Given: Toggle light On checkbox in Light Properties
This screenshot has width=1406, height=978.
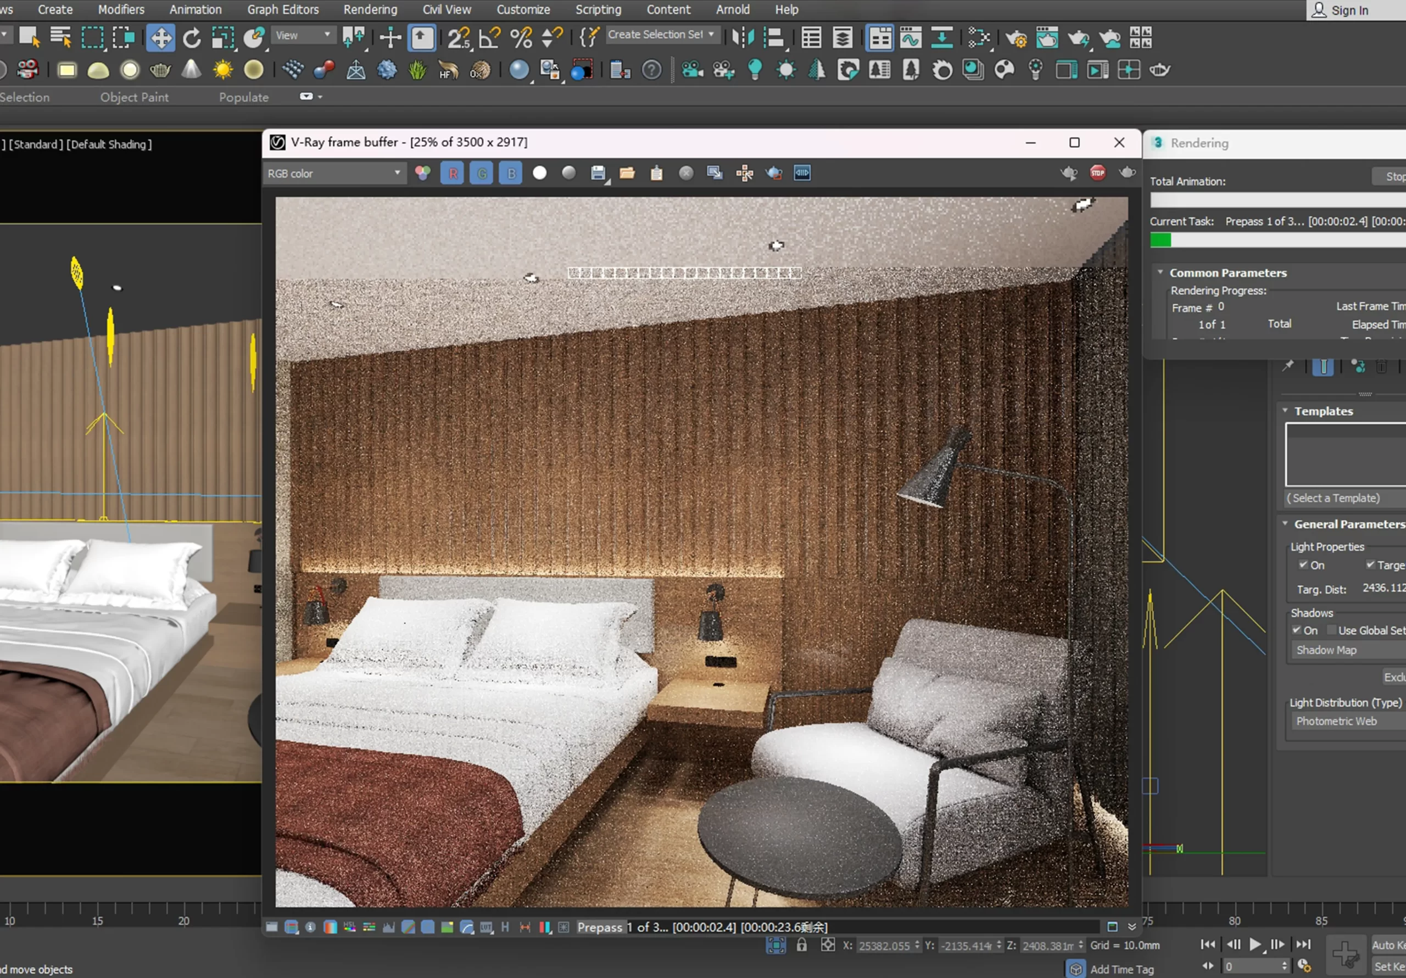Looking at the screenshot, I should pyautogui.click(x=1304, y=565).
